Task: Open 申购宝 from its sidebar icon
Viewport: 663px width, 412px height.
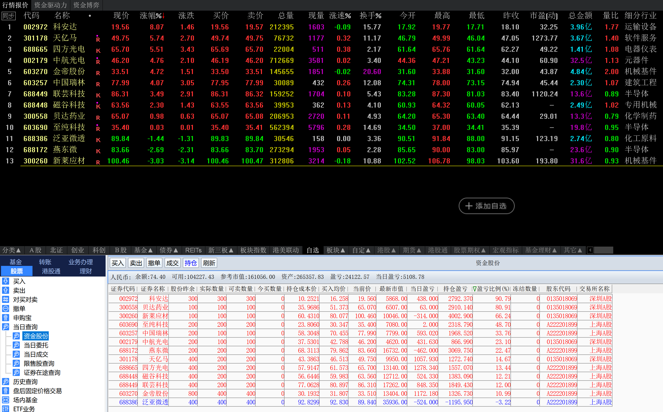Action: click(5, 317)
